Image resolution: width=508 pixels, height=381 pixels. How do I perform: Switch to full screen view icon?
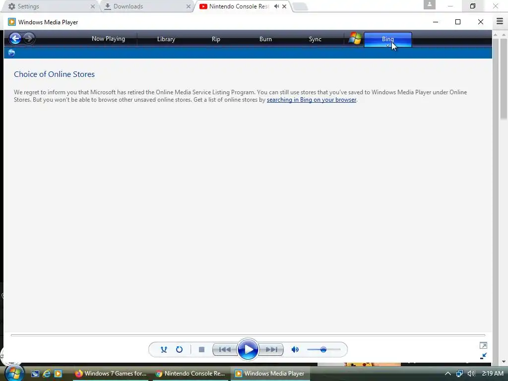tap(483, 345)
